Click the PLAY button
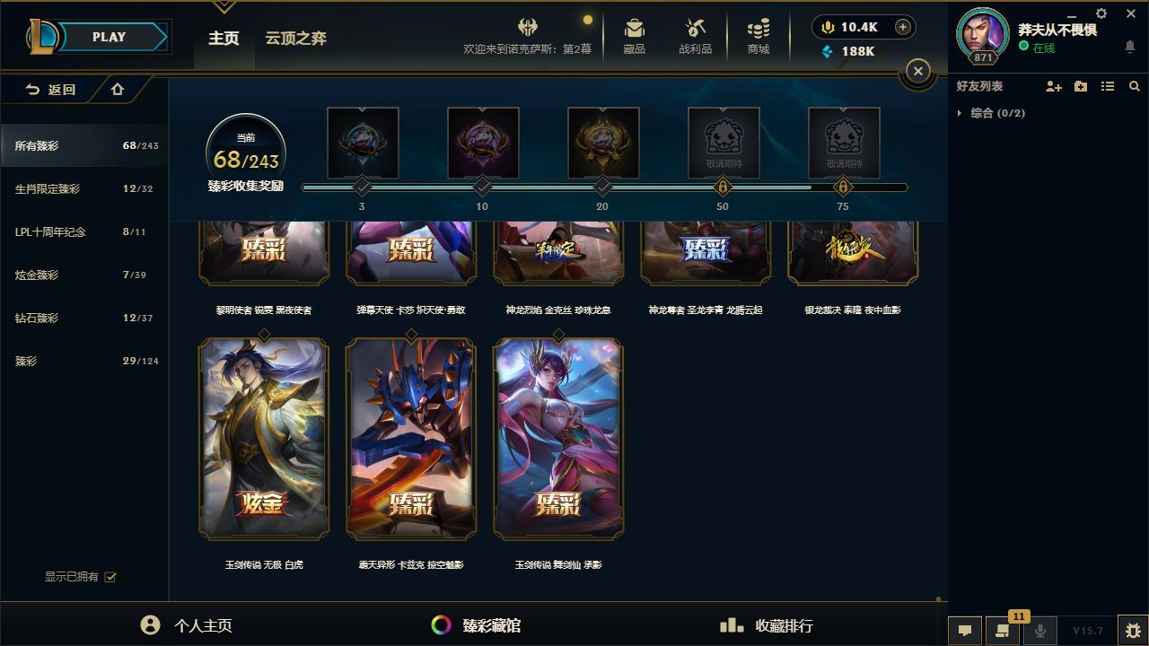Viewport: 1149px width, 646px height. (x=110, y=37)
